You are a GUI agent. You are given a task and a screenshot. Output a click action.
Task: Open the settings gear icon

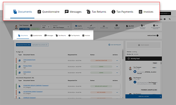[165, 19]
